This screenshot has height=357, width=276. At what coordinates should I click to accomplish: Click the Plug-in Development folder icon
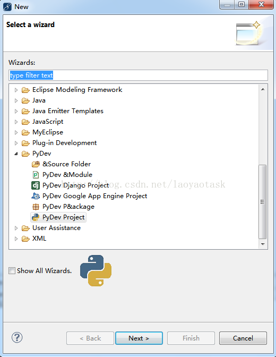coord(25,143)
